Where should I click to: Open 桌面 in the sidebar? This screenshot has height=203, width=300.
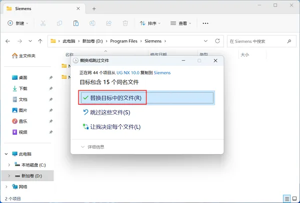(19, 78)
